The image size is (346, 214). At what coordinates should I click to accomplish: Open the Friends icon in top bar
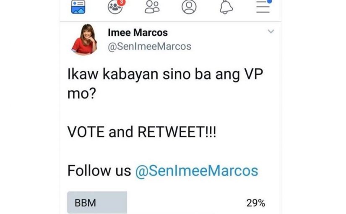[152, 7]
